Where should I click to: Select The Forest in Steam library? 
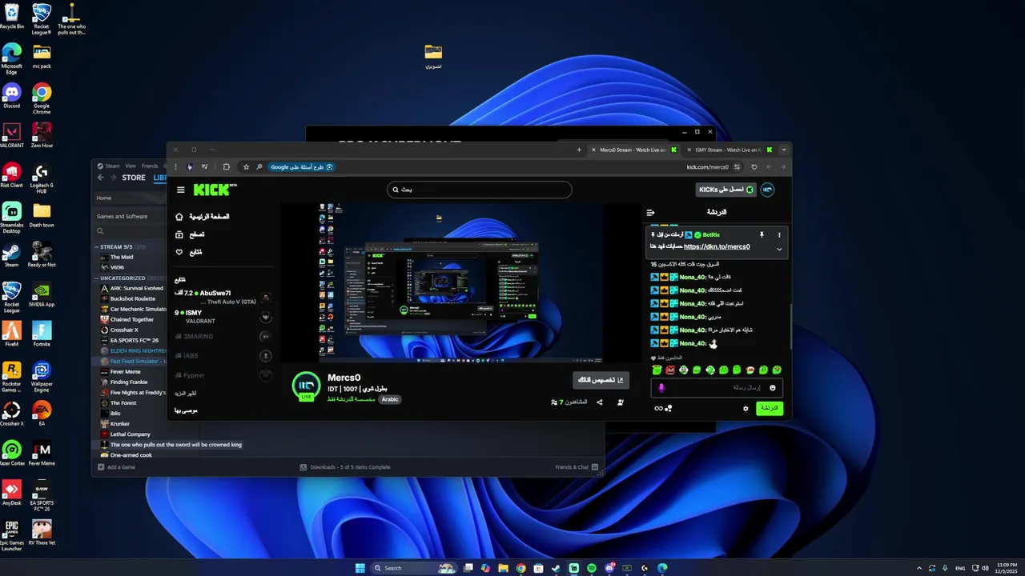(123, 403)
